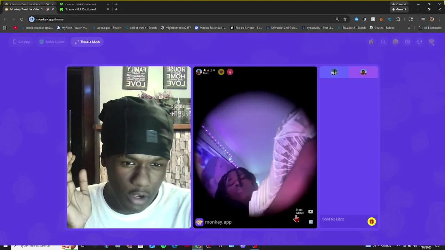Viewport: 445px width, 250px height.
Task: Click the Get App button
Action: 21,42
